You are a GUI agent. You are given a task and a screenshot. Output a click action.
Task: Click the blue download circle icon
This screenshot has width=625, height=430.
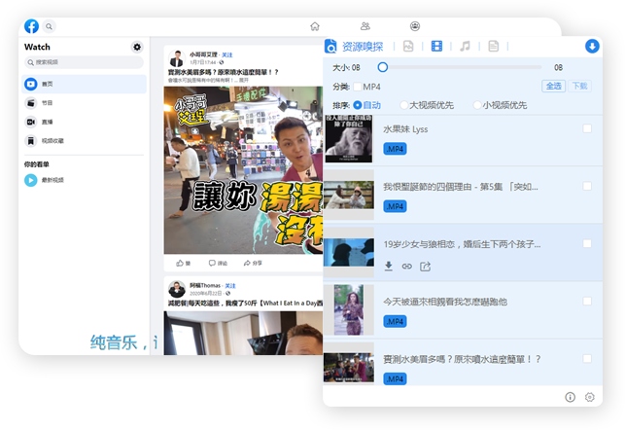(592, 47)
